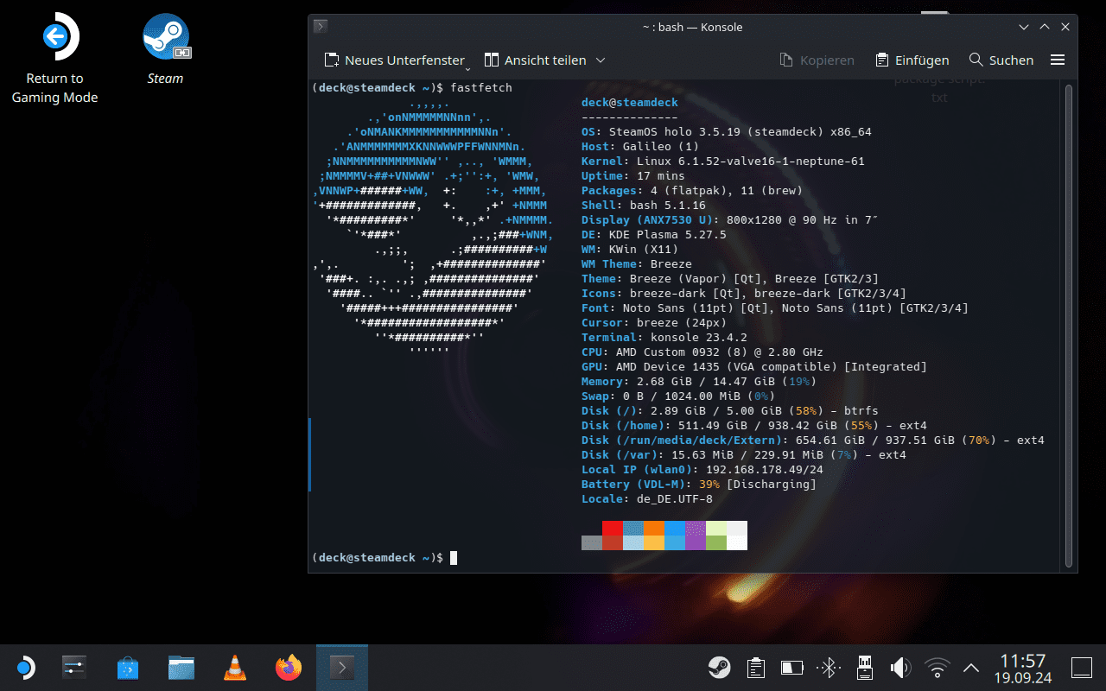Screen dimensions: 1106x691
Task: Open the Konsole window menu icon in titlebar
Action: click(320, 27)
